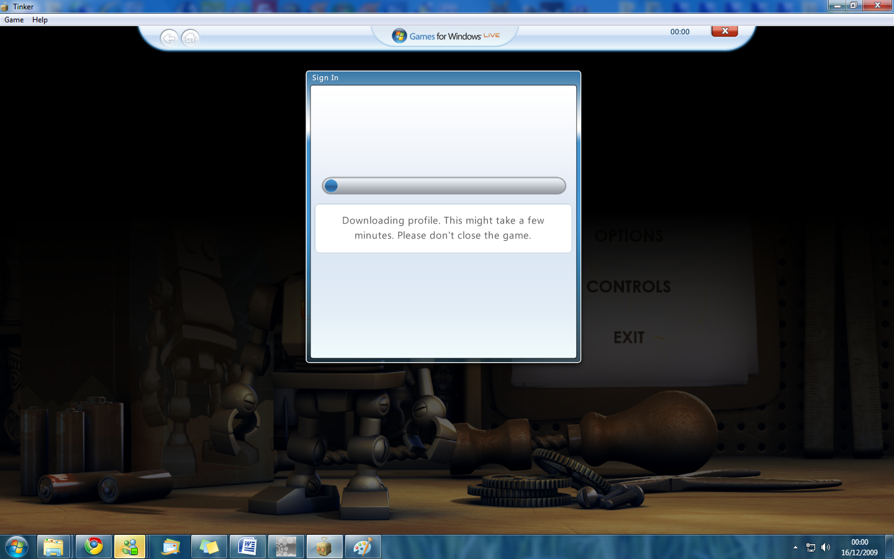Open the gray dotted-circles app on the taskbar
The width and height of the screenshot is (894, 559).
coord(286,547)
